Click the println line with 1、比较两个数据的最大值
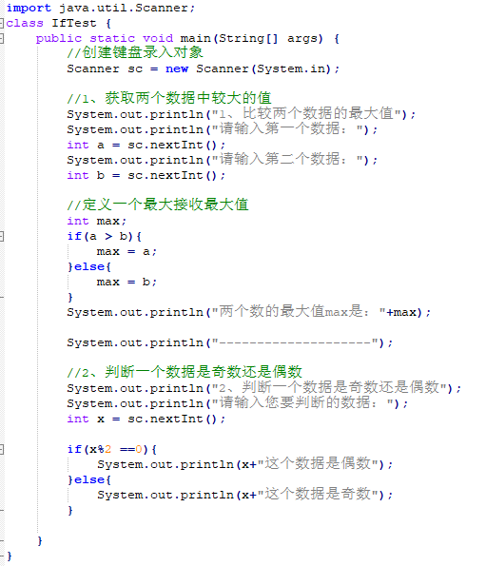Screen dimensions: 486x566 pos(242,114)
